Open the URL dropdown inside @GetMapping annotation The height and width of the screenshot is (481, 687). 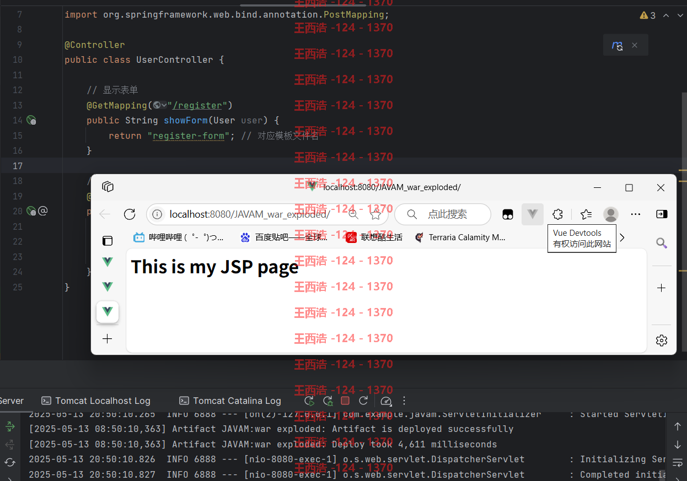click(160, 105)
